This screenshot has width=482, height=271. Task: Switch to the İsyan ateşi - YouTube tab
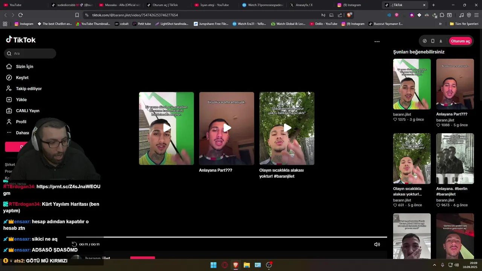[215, 5]
